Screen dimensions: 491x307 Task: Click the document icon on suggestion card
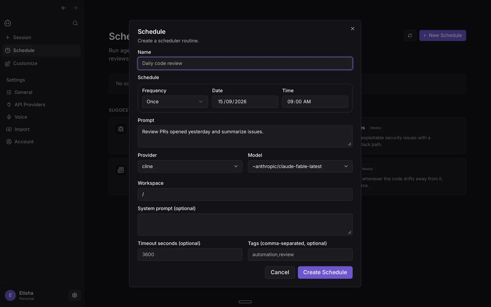(x=121, y=170)
